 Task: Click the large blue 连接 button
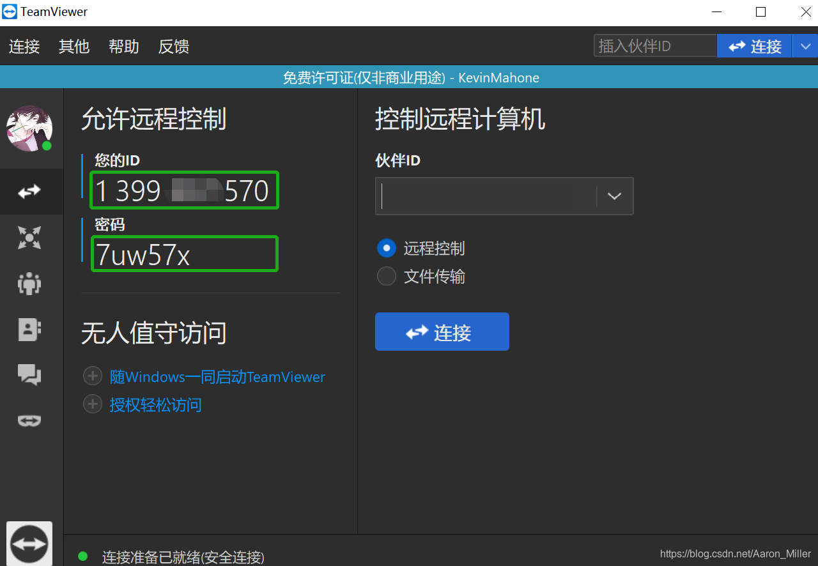tap(442, 332)
